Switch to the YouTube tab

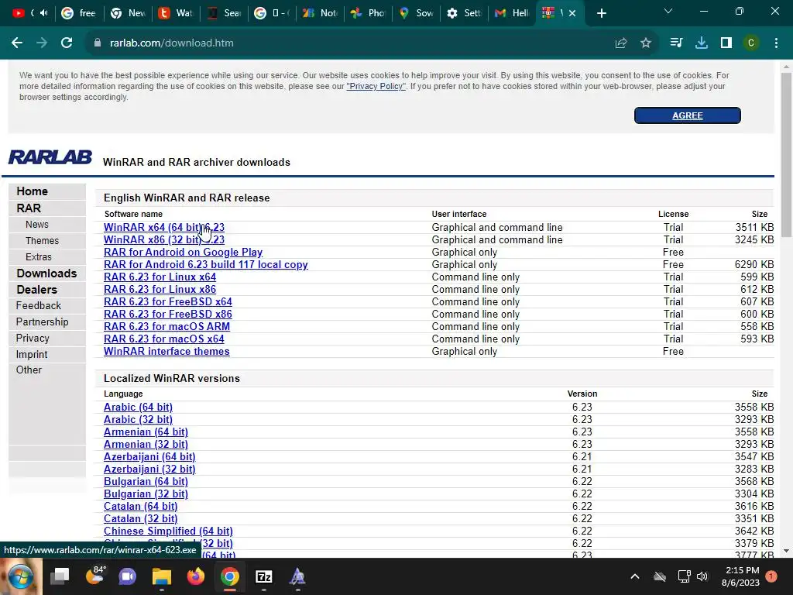[x=29, y=13]
